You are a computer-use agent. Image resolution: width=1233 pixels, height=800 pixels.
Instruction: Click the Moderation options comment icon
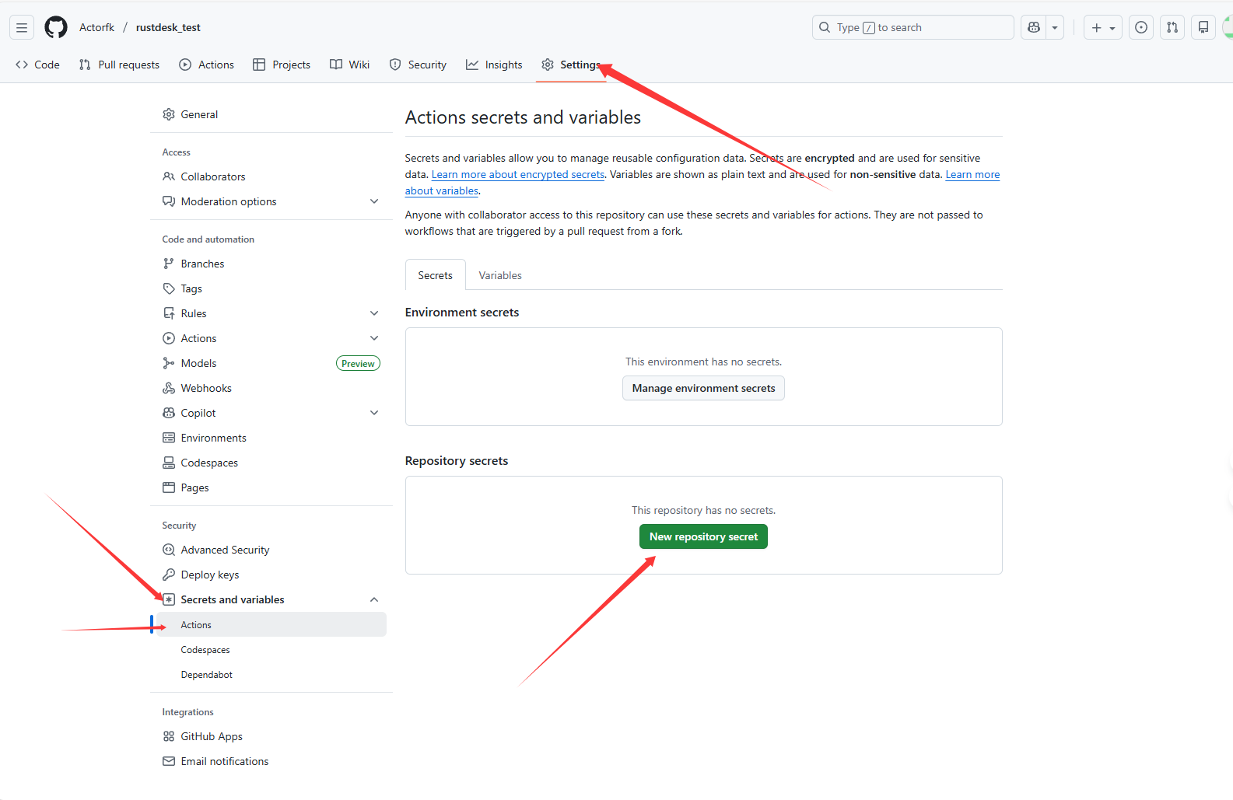[169, 201]
